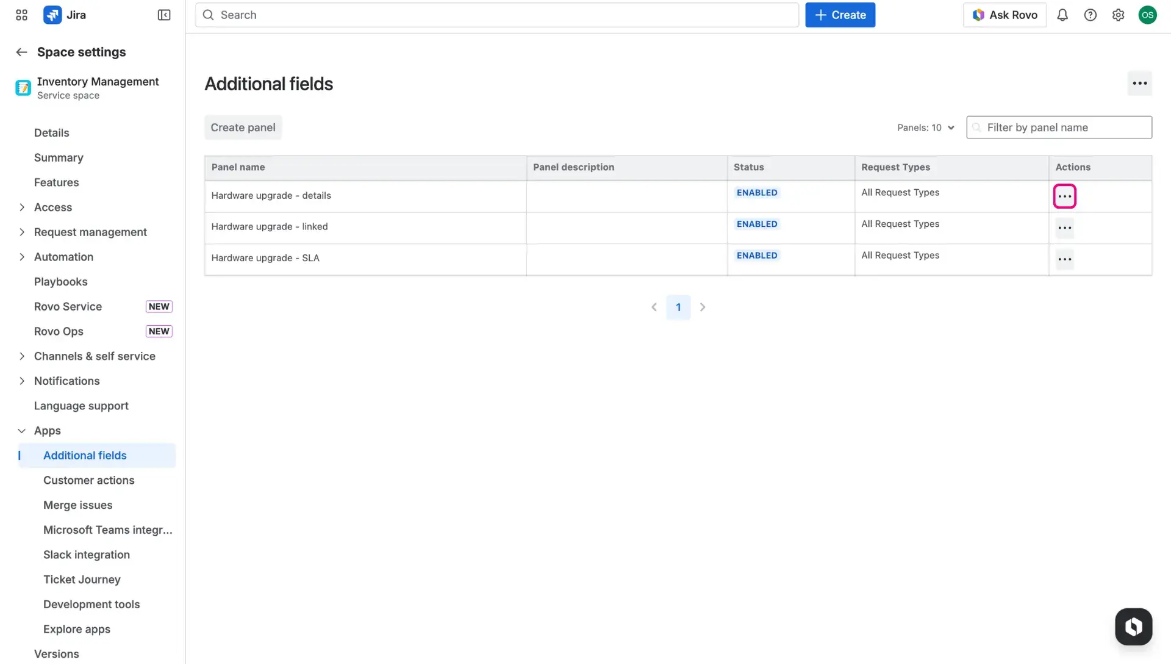Open the settings gear icon
1171x665 pixels.
click(1119, 15)
